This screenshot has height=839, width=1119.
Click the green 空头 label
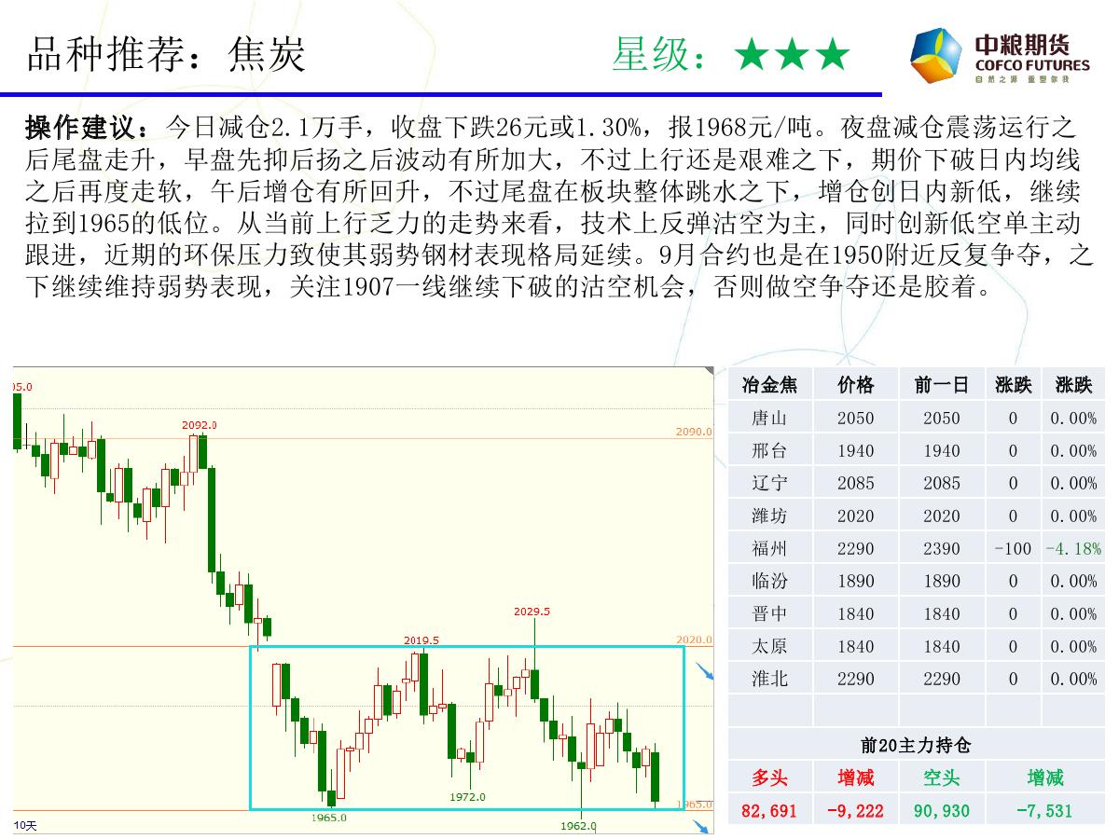point(941,777)
